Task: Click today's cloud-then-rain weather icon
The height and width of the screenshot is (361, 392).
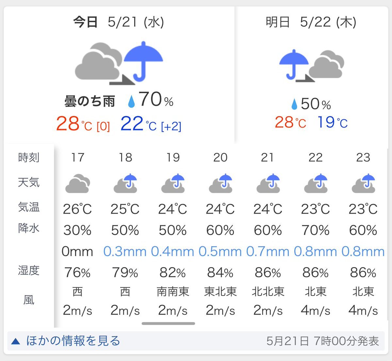Action: (119, 63)
